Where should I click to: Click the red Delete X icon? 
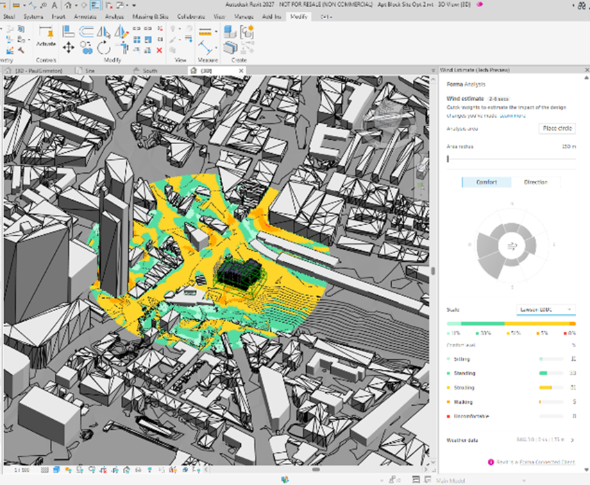[x=160, y=51]
